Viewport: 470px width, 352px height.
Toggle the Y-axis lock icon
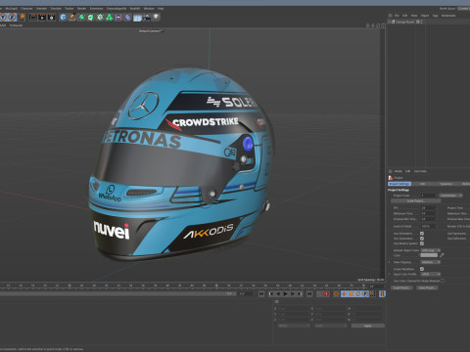point(3,17)
